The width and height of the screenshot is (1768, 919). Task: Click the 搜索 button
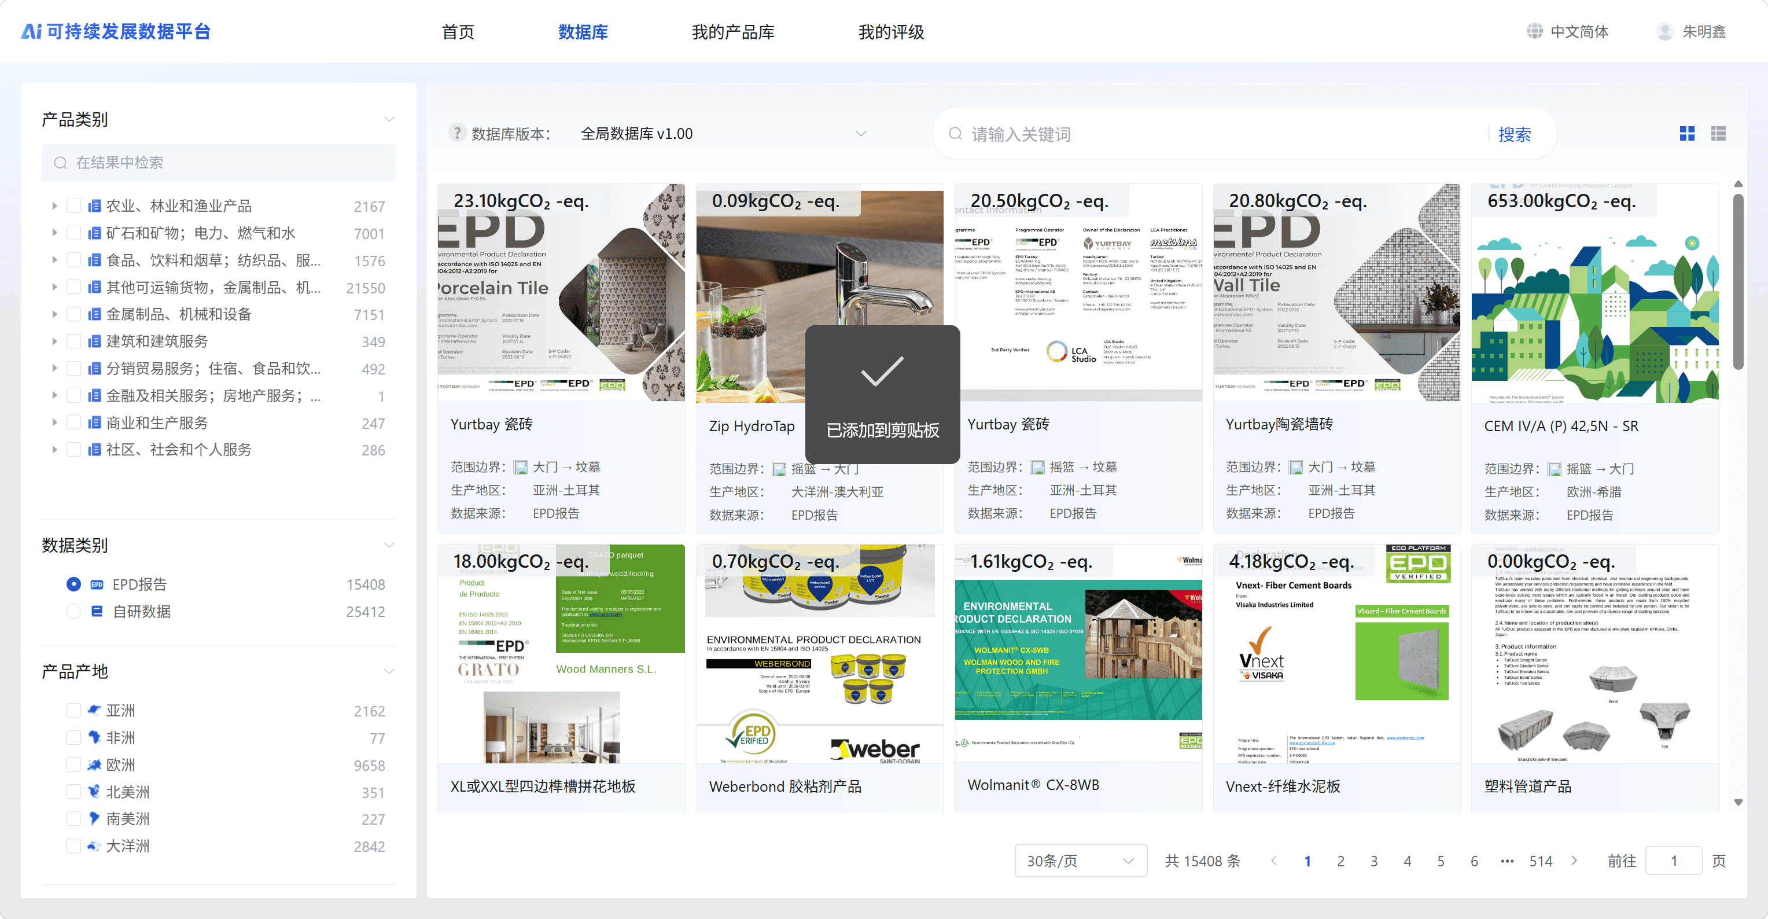point(1514,134)
